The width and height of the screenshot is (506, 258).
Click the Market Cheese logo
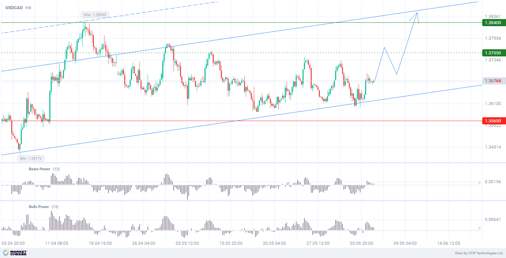(15, 253)
